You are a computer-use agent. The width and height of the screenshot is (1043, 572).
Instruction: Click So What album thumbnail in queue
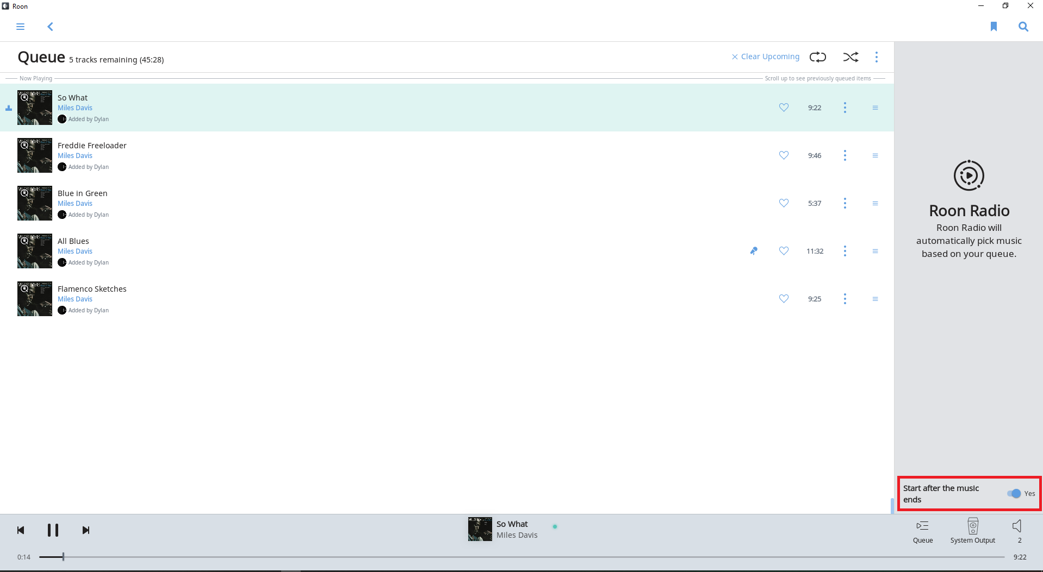[35, 108]
